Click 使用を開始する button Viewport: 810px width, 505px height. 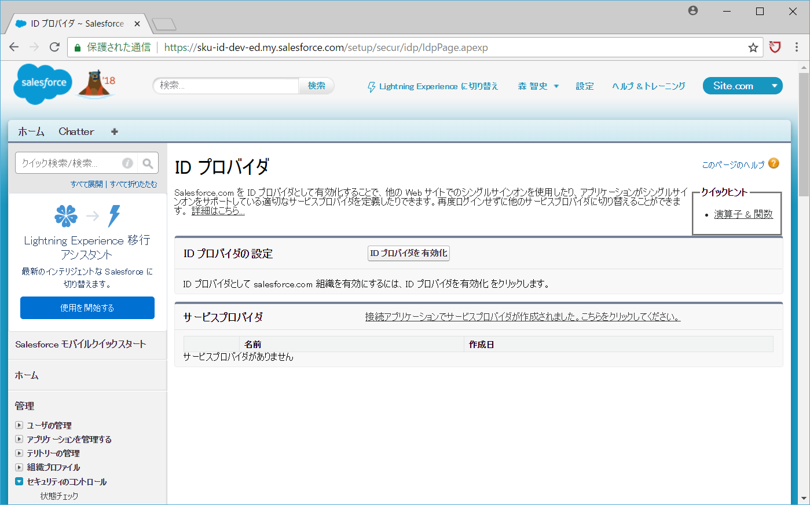tap(87, 308)
